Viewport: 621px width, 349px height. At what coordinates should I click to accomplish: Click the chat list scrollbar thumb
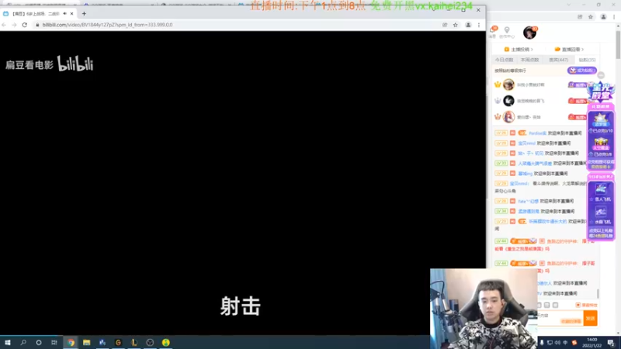tap(598, 294)
